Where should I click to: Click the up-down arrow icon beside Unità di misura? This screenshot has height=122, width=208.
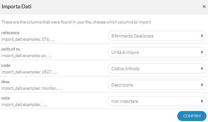(x=202, y=52)
